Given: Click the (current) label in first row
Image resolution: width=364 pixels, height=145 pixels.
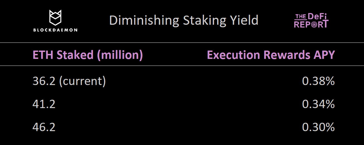Looking at the screenshot, I should point(82,81).
